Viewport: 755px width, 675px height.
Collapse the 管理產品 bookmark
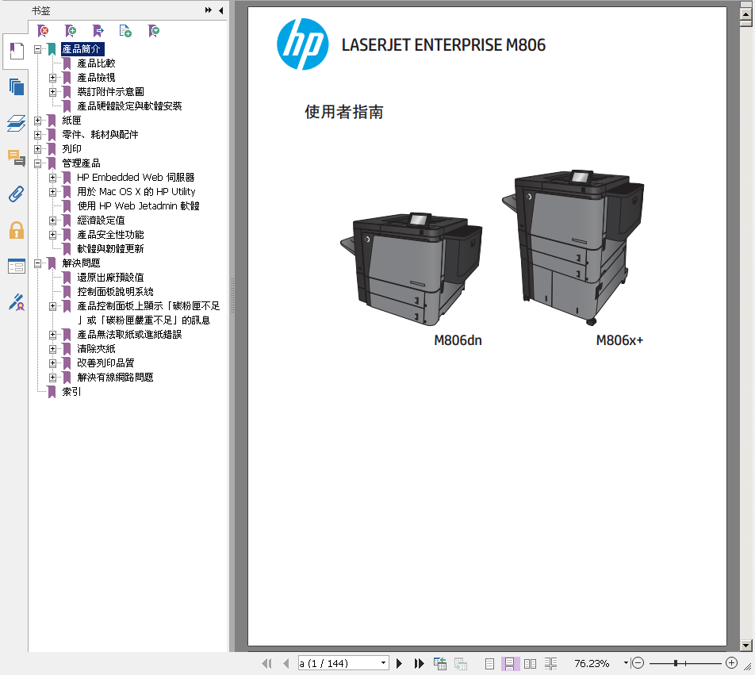(37, 163)
